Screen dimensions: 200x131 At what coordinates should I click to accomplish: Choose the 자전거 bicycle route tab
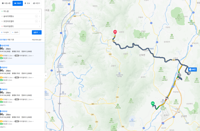pyautogui.click(x=37, y=3)
